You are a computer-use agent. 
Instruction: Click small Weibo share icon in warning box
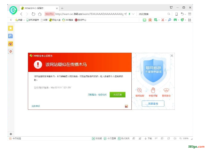(x=126, y=106)
